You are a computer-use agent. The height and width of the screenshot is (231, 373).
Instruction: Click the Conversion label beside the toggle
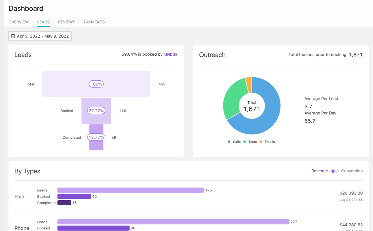(x=352, y=171)
